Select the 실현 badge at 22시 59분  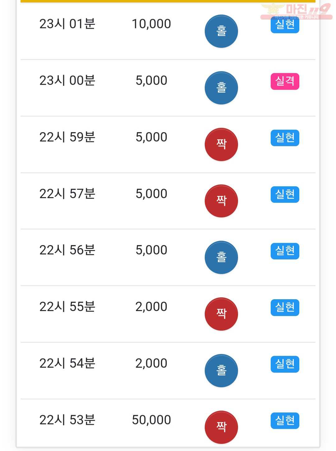point(285,138)
